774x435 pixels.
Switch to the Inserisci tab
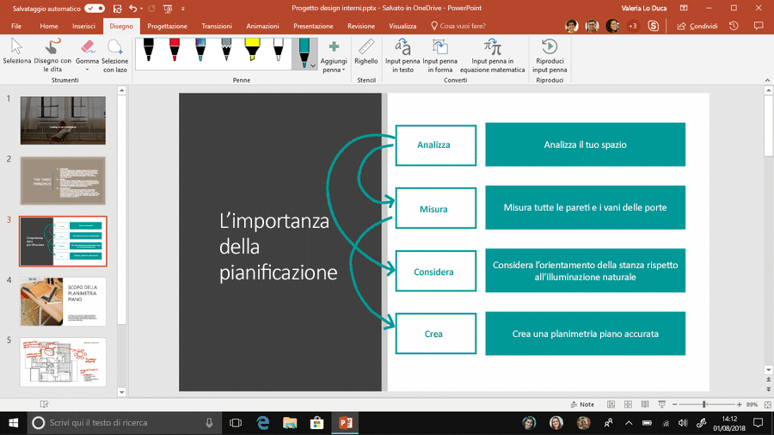(x=83, y=26)
